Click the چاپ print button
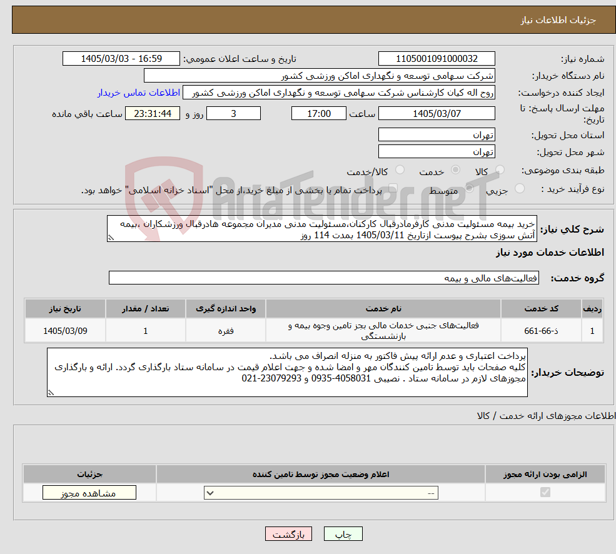The height and width of the screenshot is (554, 616). (x=343, y=534)
